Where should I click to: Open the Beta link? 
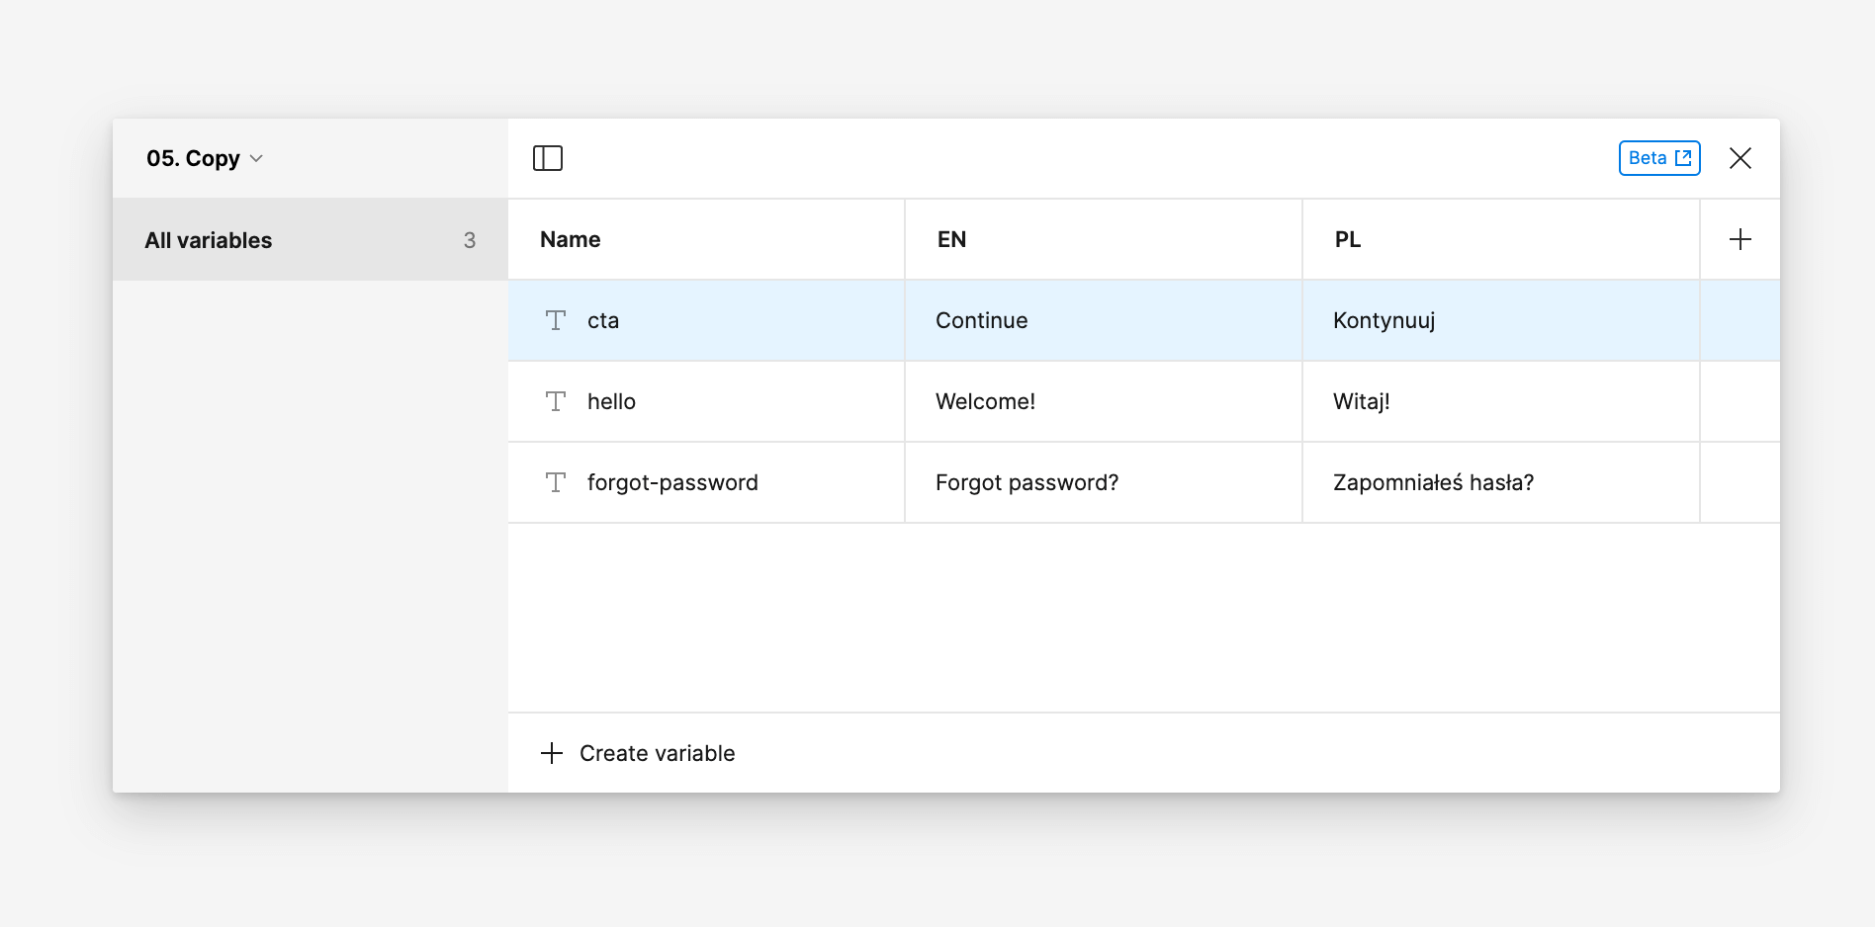[x=1659, y=157]
